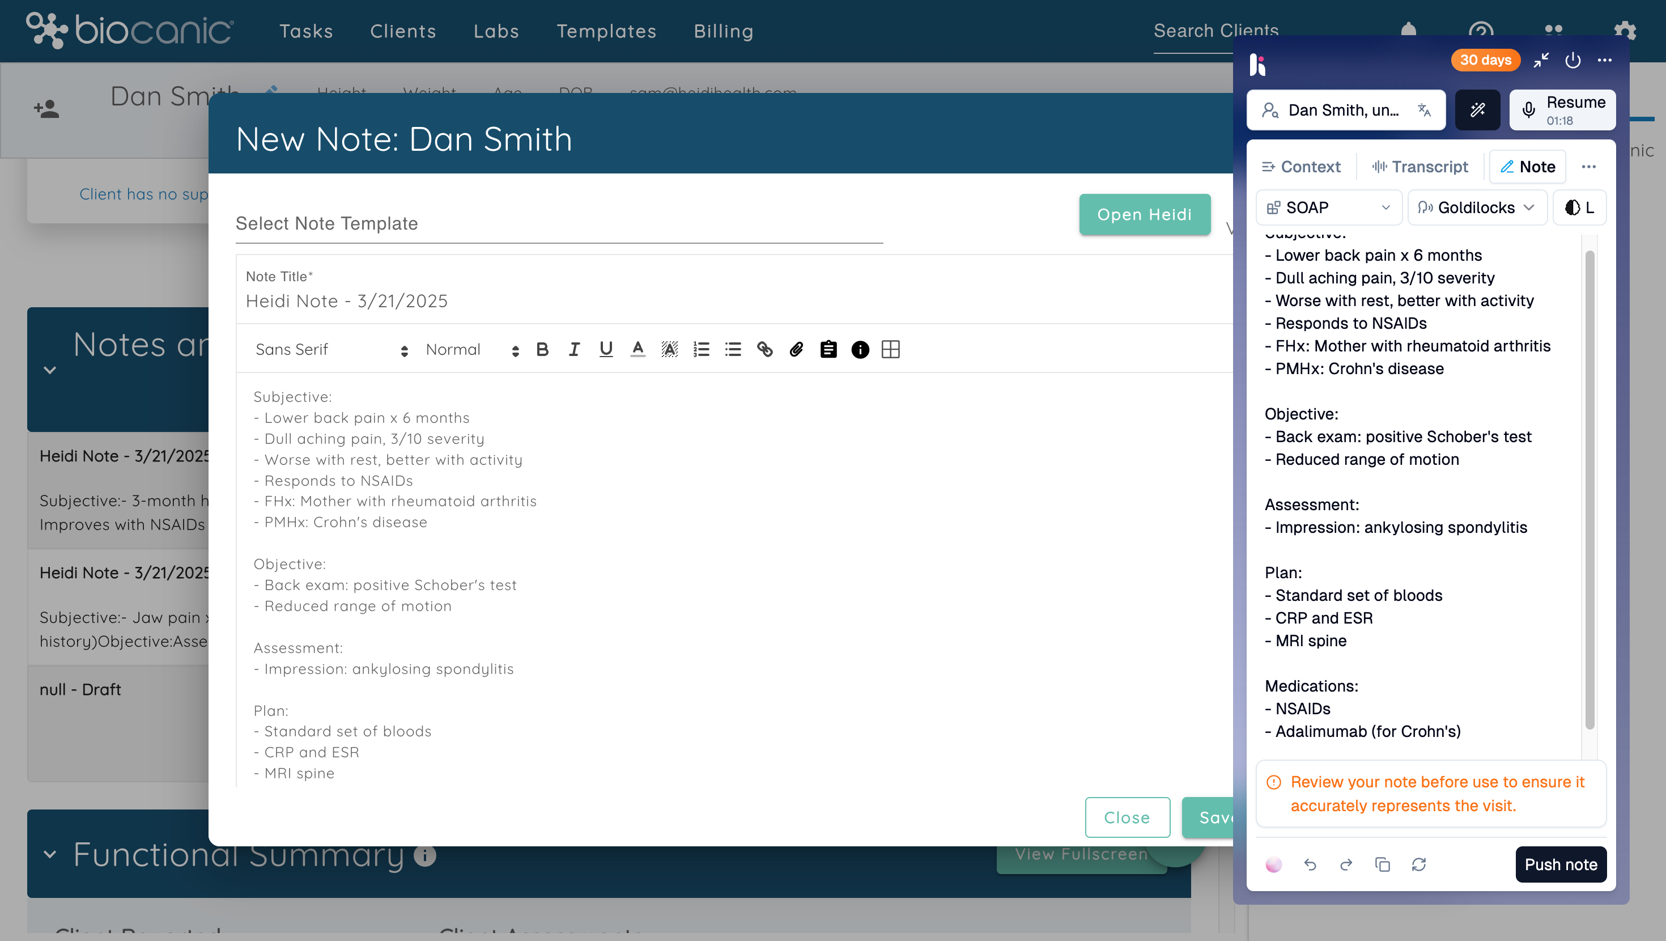This screenshot has width=1666, height=941.
Task: Open the text highlight color picker
Action: click(669, 350)
